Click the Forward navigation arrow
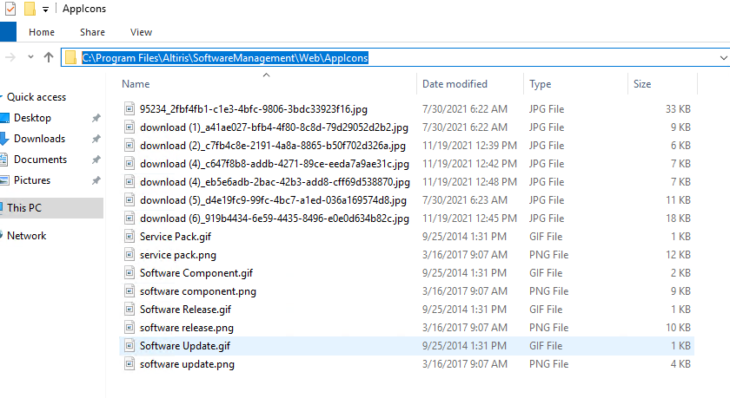 10,57
